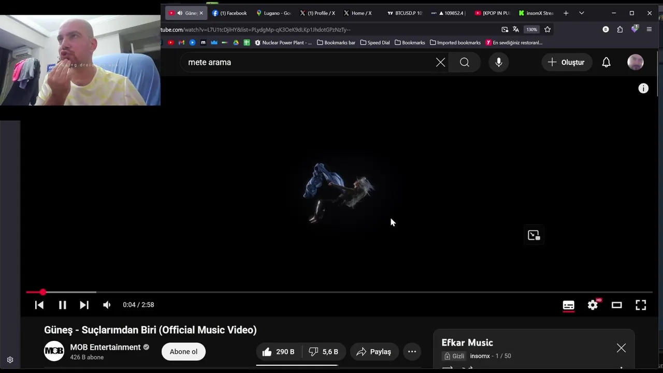Open the sidebar settings gear

[x=10, y=360]
